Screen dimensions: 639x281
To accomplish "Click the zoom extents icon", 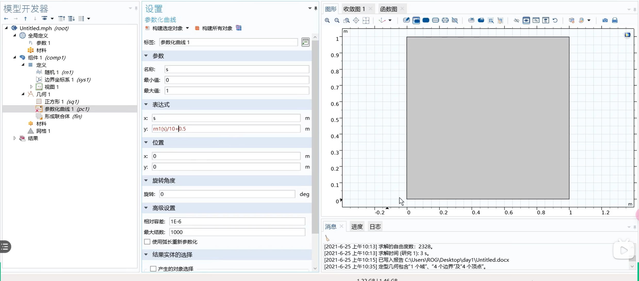I will [366, 20].
